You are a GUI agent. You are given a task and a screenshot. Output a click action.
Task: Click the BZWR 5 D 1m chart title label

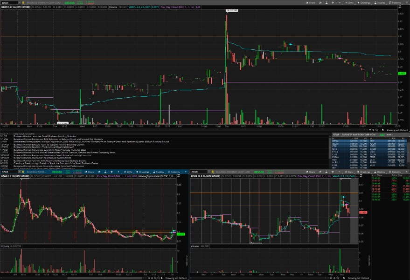point(16,7)
